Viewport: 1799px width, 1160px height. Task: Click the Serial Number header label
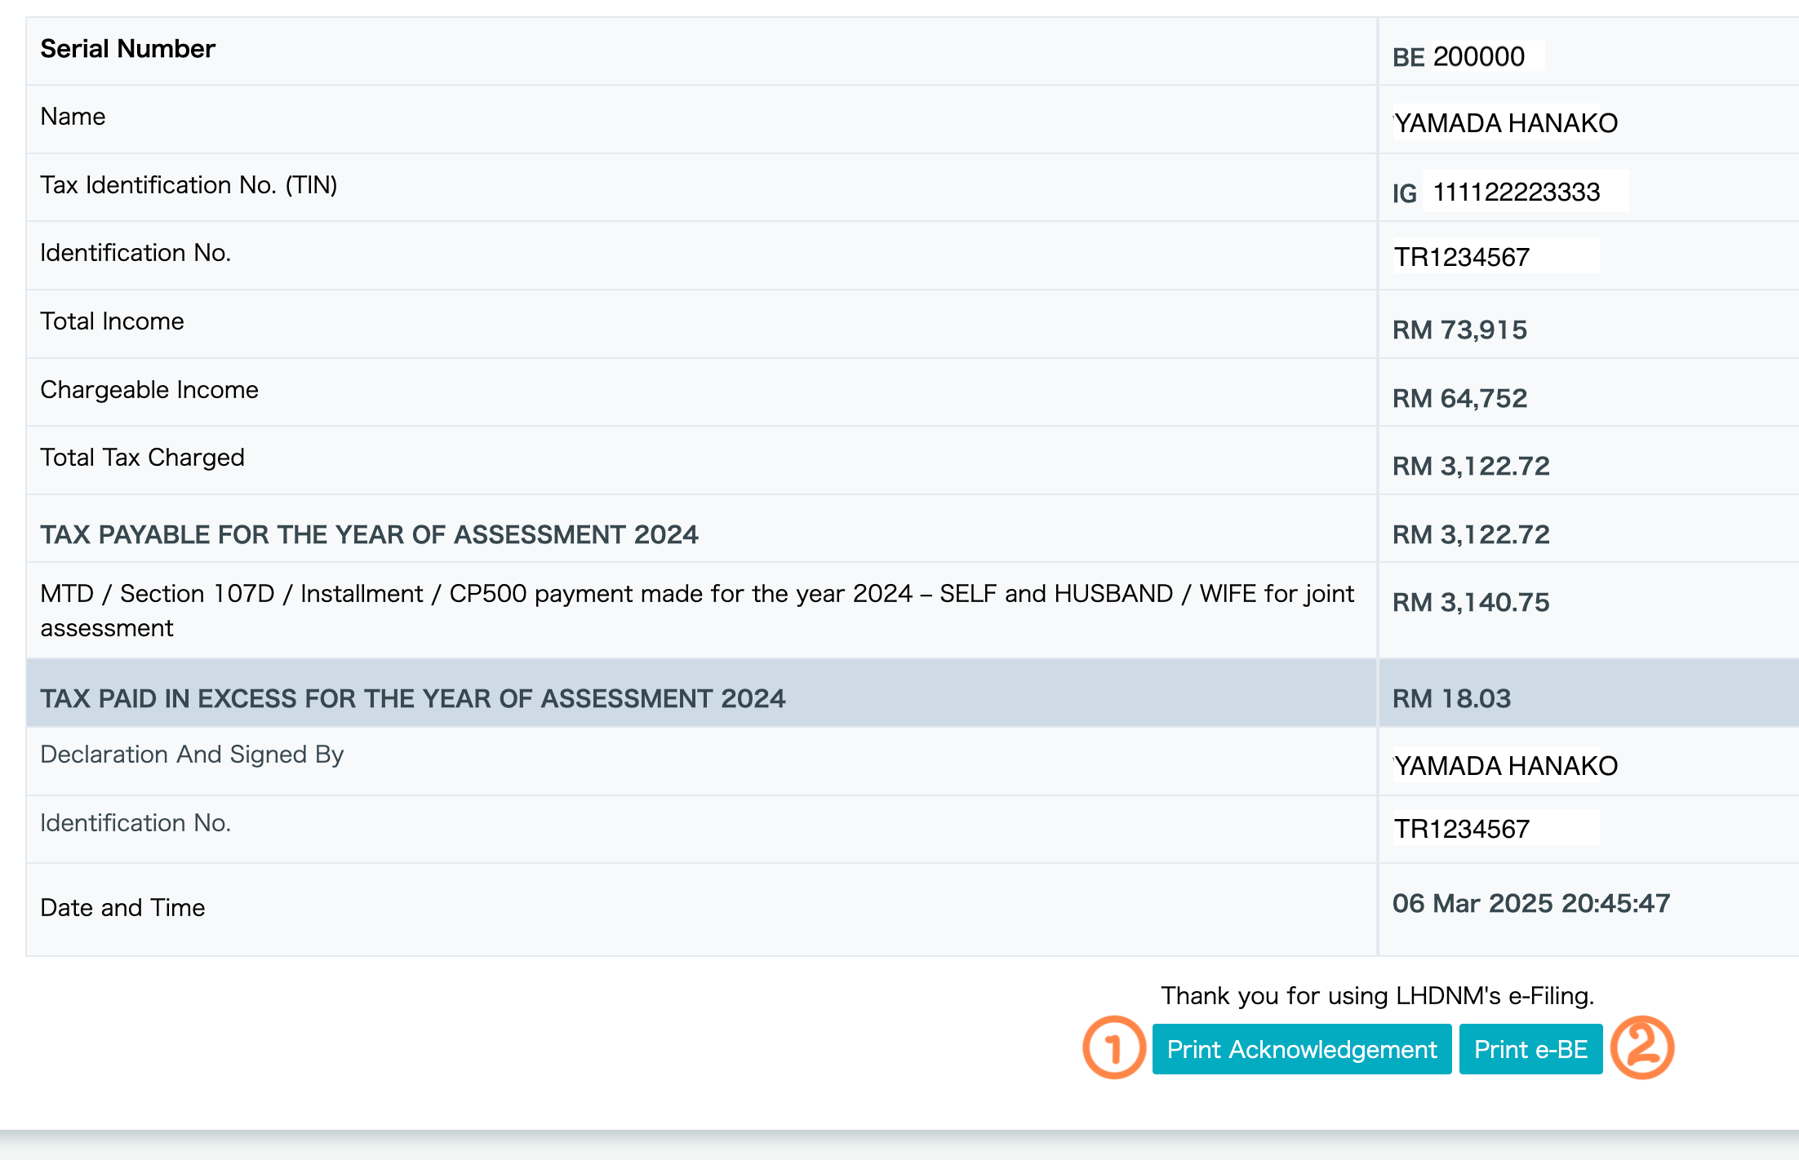coord(127,49)
